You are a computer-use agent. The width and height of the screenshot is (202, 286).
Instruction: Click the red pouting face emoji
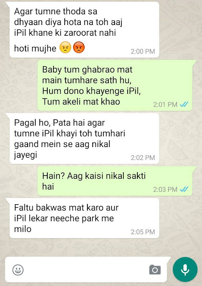(x=79, y=47)
